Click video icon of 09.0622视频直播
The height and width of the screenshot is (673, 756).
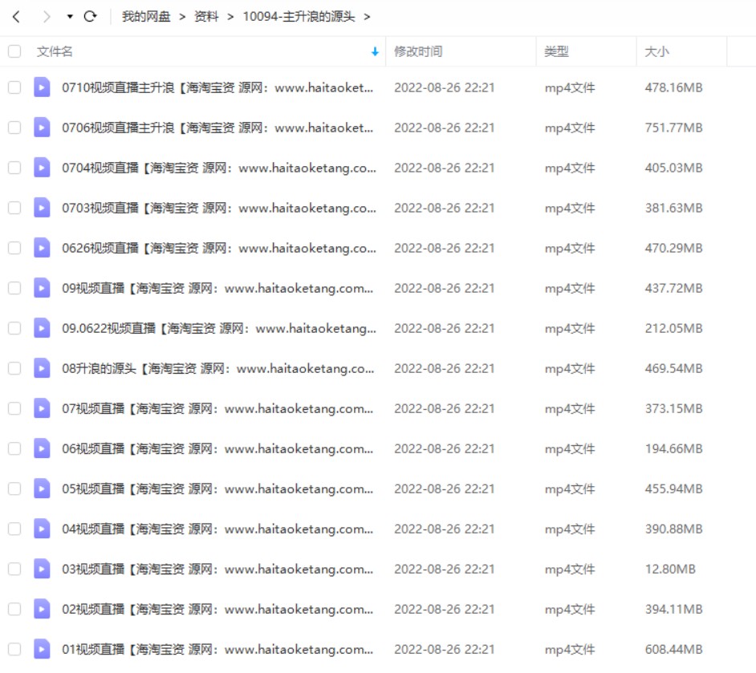(42, 327)
